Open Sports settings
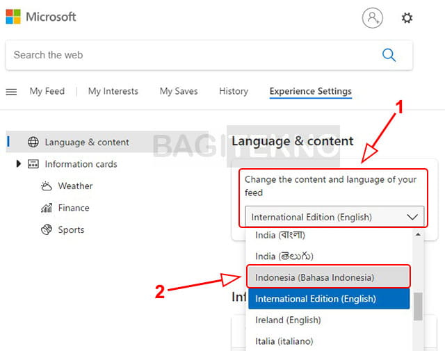 click(x=71, y=229)
